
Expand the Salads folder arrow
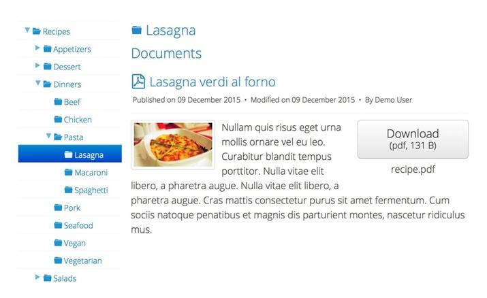click(x=37, y=277)
